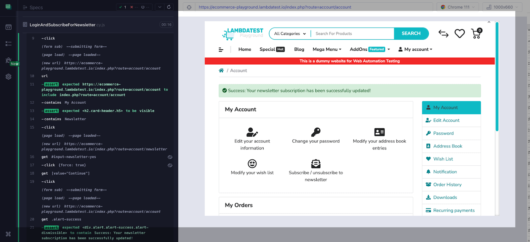Click the hamburger menu icon beside Home
The image size is (530, 242).
(221, 50)
